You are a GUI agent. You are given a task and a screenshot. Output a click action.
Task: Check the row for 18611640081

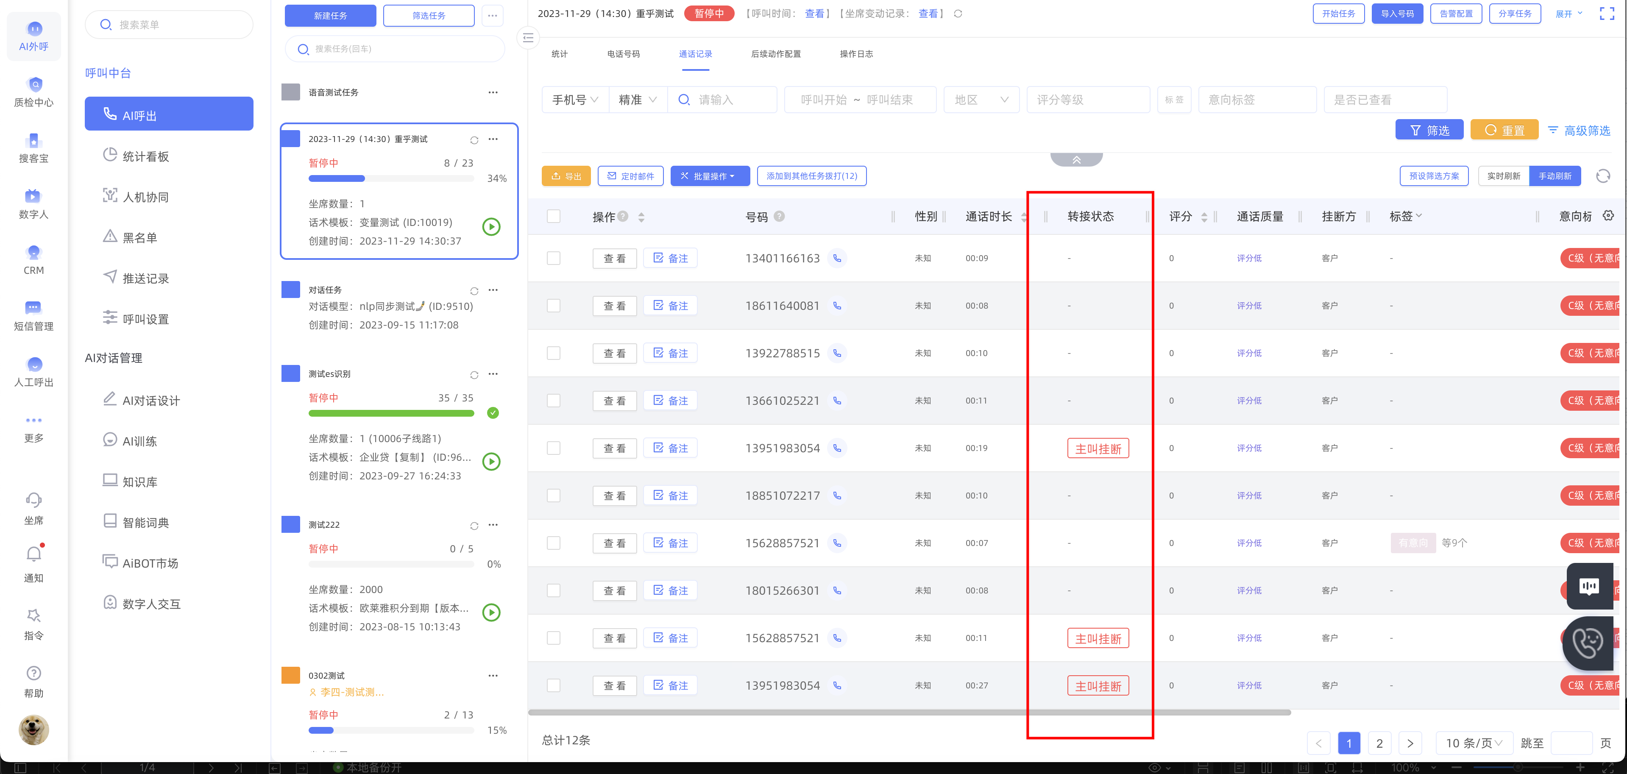553,306
